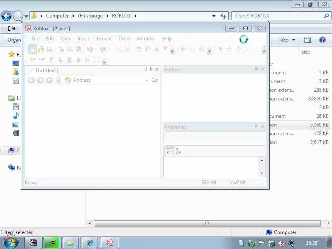Click the Size column header in Explorer
This screenshot has height=249, width=332.
coord(305,51)
